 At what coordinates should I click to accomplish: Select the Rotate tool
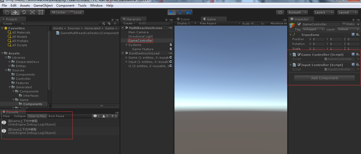(24, 12)
